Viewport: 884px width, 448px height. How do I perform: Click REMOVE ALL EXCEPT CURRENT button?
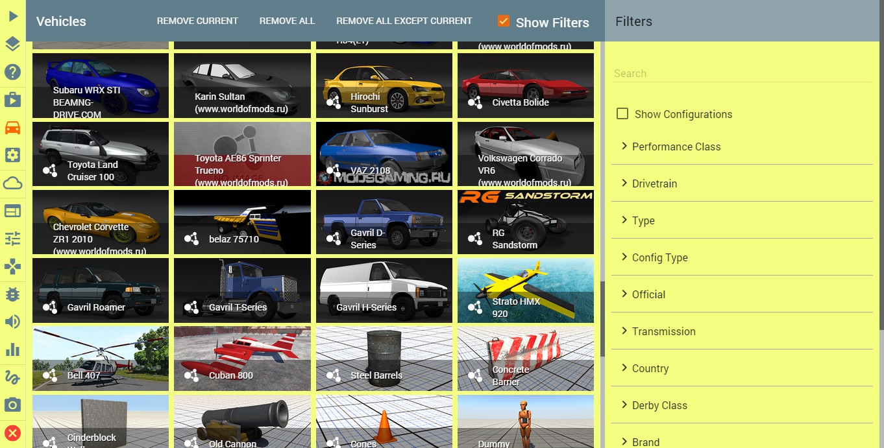coord(404,21)
